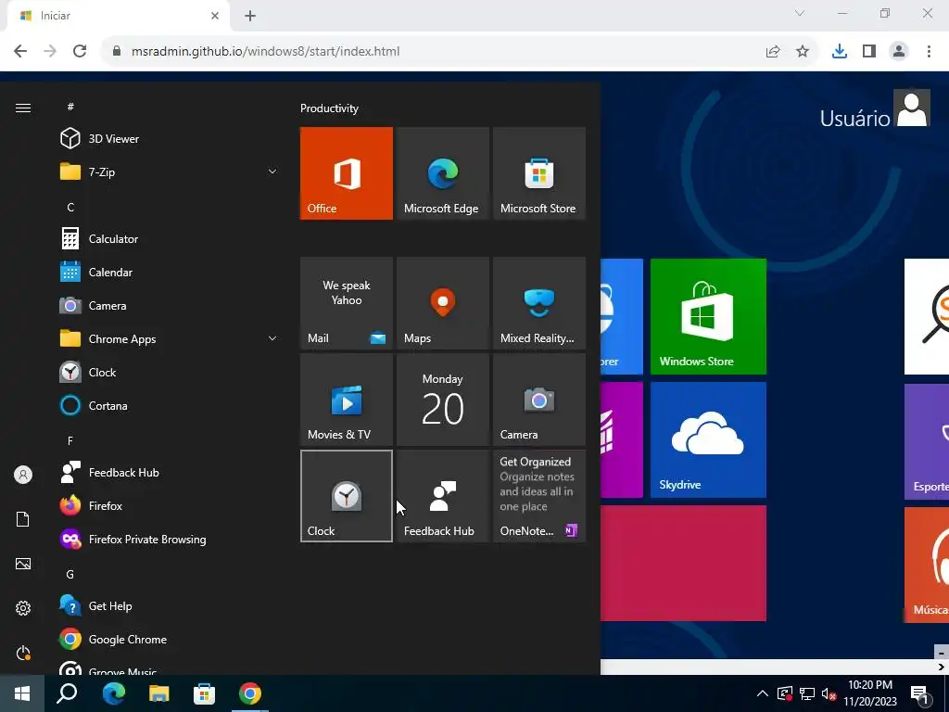The height and width of the screenshot is (712, 949).
Task: Switch to Chrome on the taskbar
Action: (250, 693)
